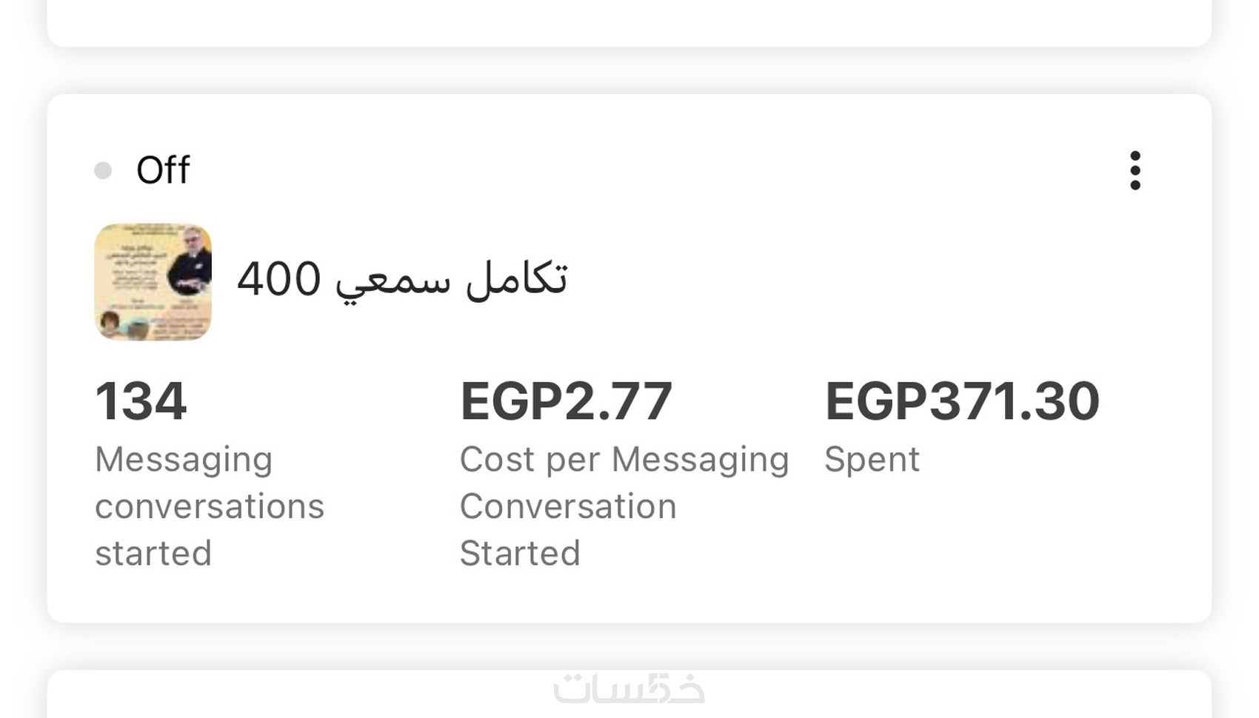Tap the previous ad card above
The image size is (1259, 718).
629,22
